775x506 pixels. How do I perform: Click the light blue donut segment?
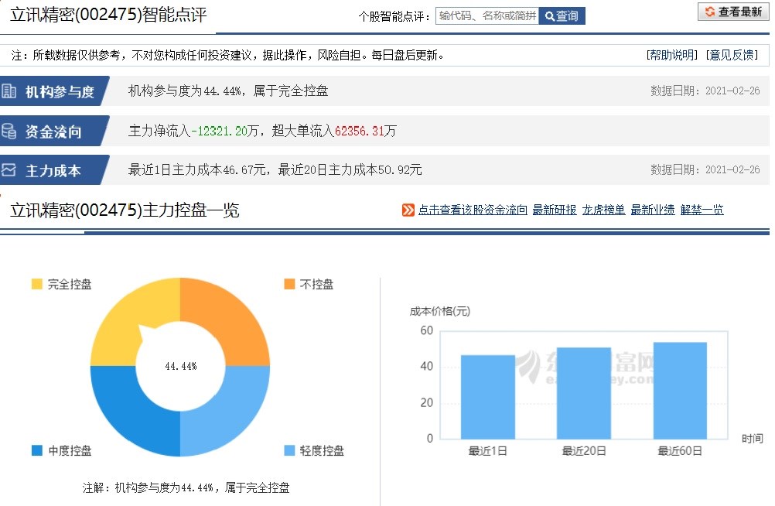[x=227, y=413]
